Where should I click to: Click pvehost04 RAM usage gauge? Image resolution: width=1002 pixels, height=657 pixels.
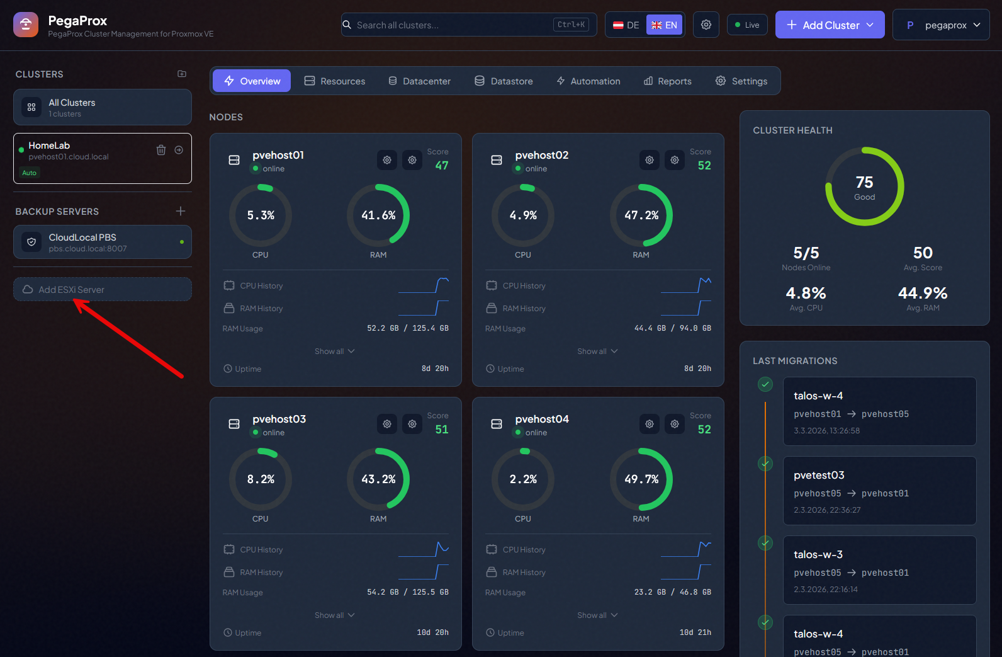[641, 479]
